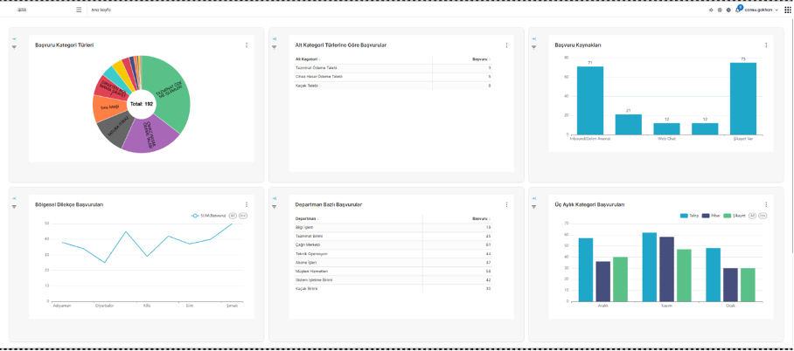
Task: Click the Inbound bar showing 71
Action: pyautogui.click(x=590, y=100)
